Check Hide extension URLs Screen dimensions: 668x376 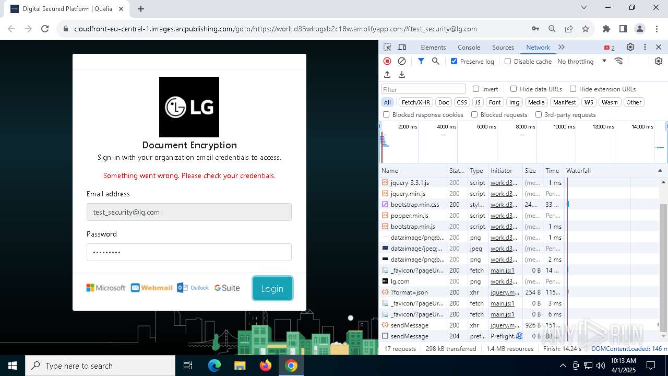click(573, 89)
